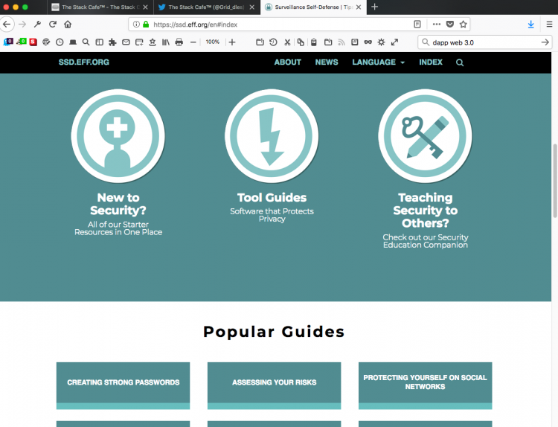The height and width of the screenshot is (427, 558).
Task: Close the Twitter Stack Cafe tab
Action: coord(252,7)
